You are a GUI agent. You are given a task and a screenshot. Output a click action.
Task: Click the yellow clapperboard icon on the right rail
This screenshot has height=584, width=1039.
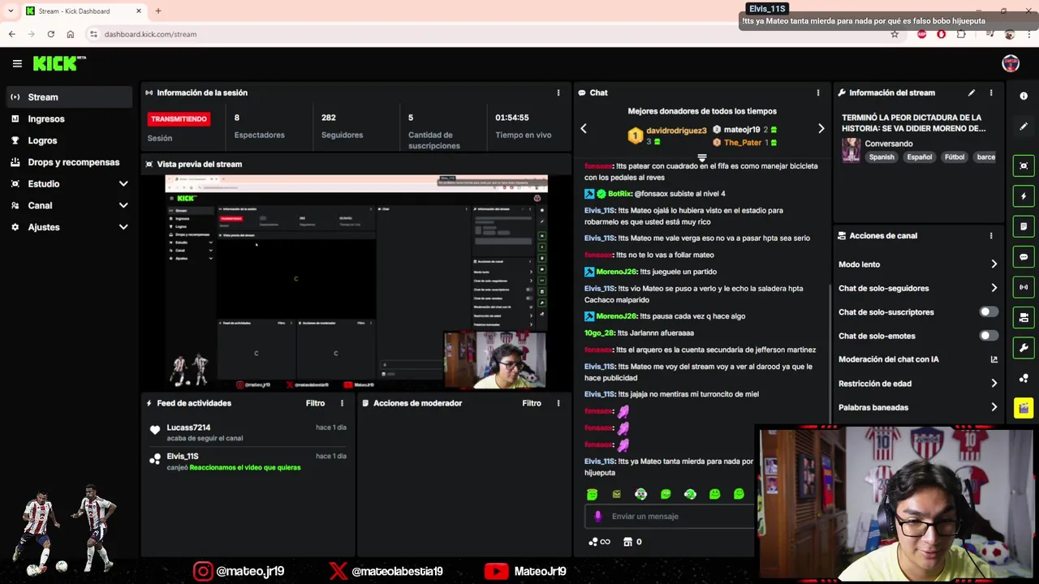tap(1024, 408)
